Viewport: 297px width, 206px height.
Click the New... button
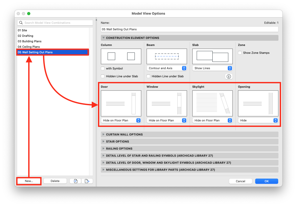point(29,181)
